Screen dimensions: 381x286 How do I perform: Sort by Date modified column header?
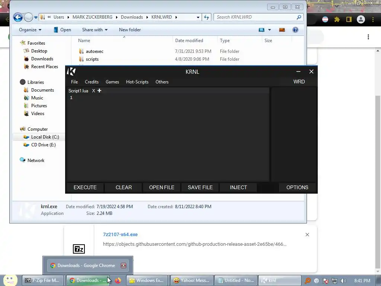189,40
